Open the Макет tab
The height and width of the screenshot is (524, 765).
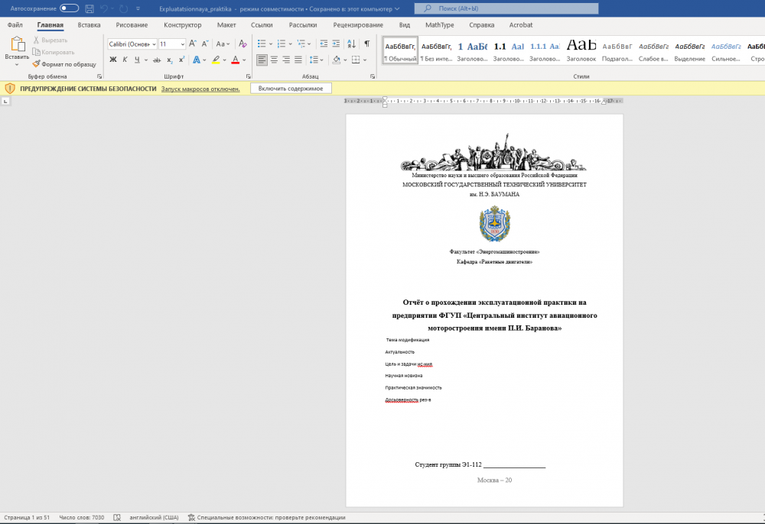coord(226,25)
